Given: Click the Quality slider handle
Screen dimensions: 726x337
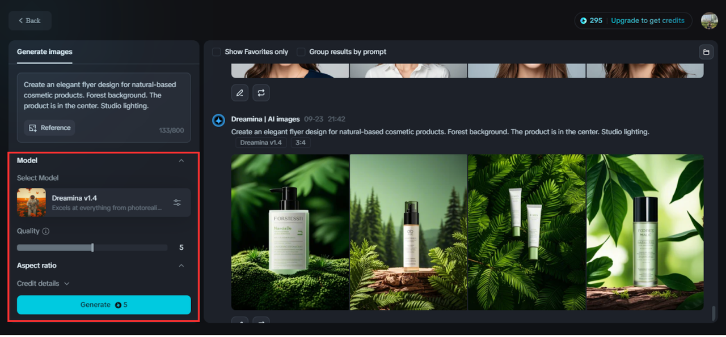Looking at the screenshot, I should coord(92,248).
